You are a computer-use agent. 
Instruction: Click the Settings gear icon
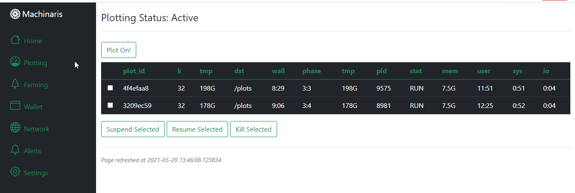tap(15, 172)
